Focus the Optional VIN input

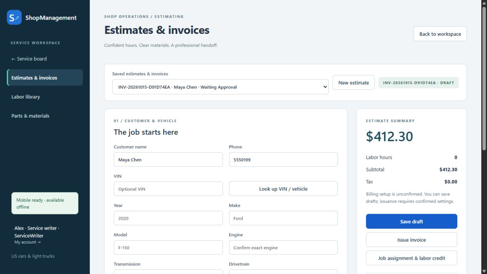(x=168, y=189)
